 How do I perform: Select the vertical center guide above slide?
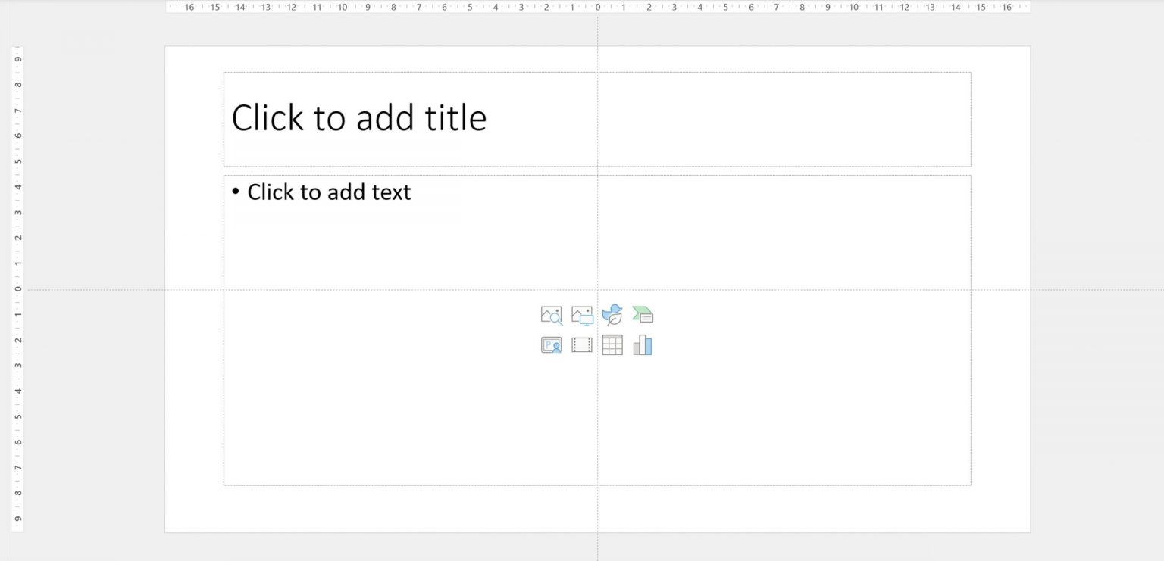tap(597, 30)
